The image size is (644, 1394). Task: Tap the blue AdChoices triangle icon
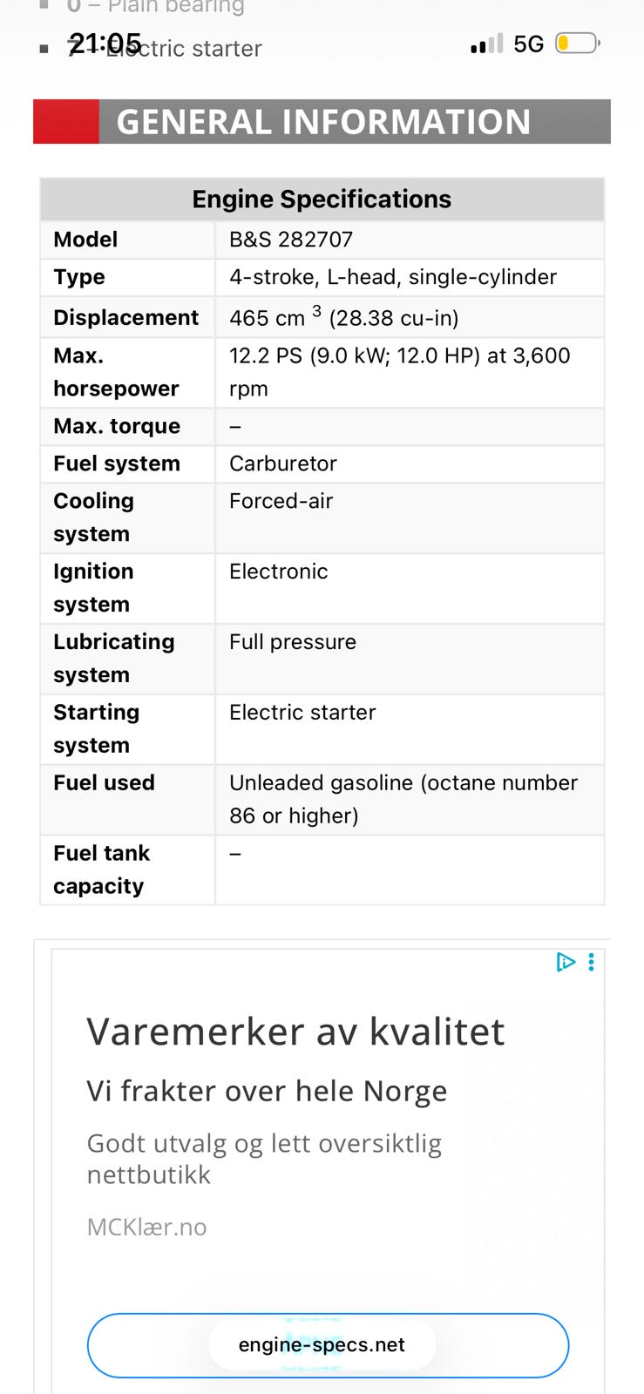coord(566,962)
